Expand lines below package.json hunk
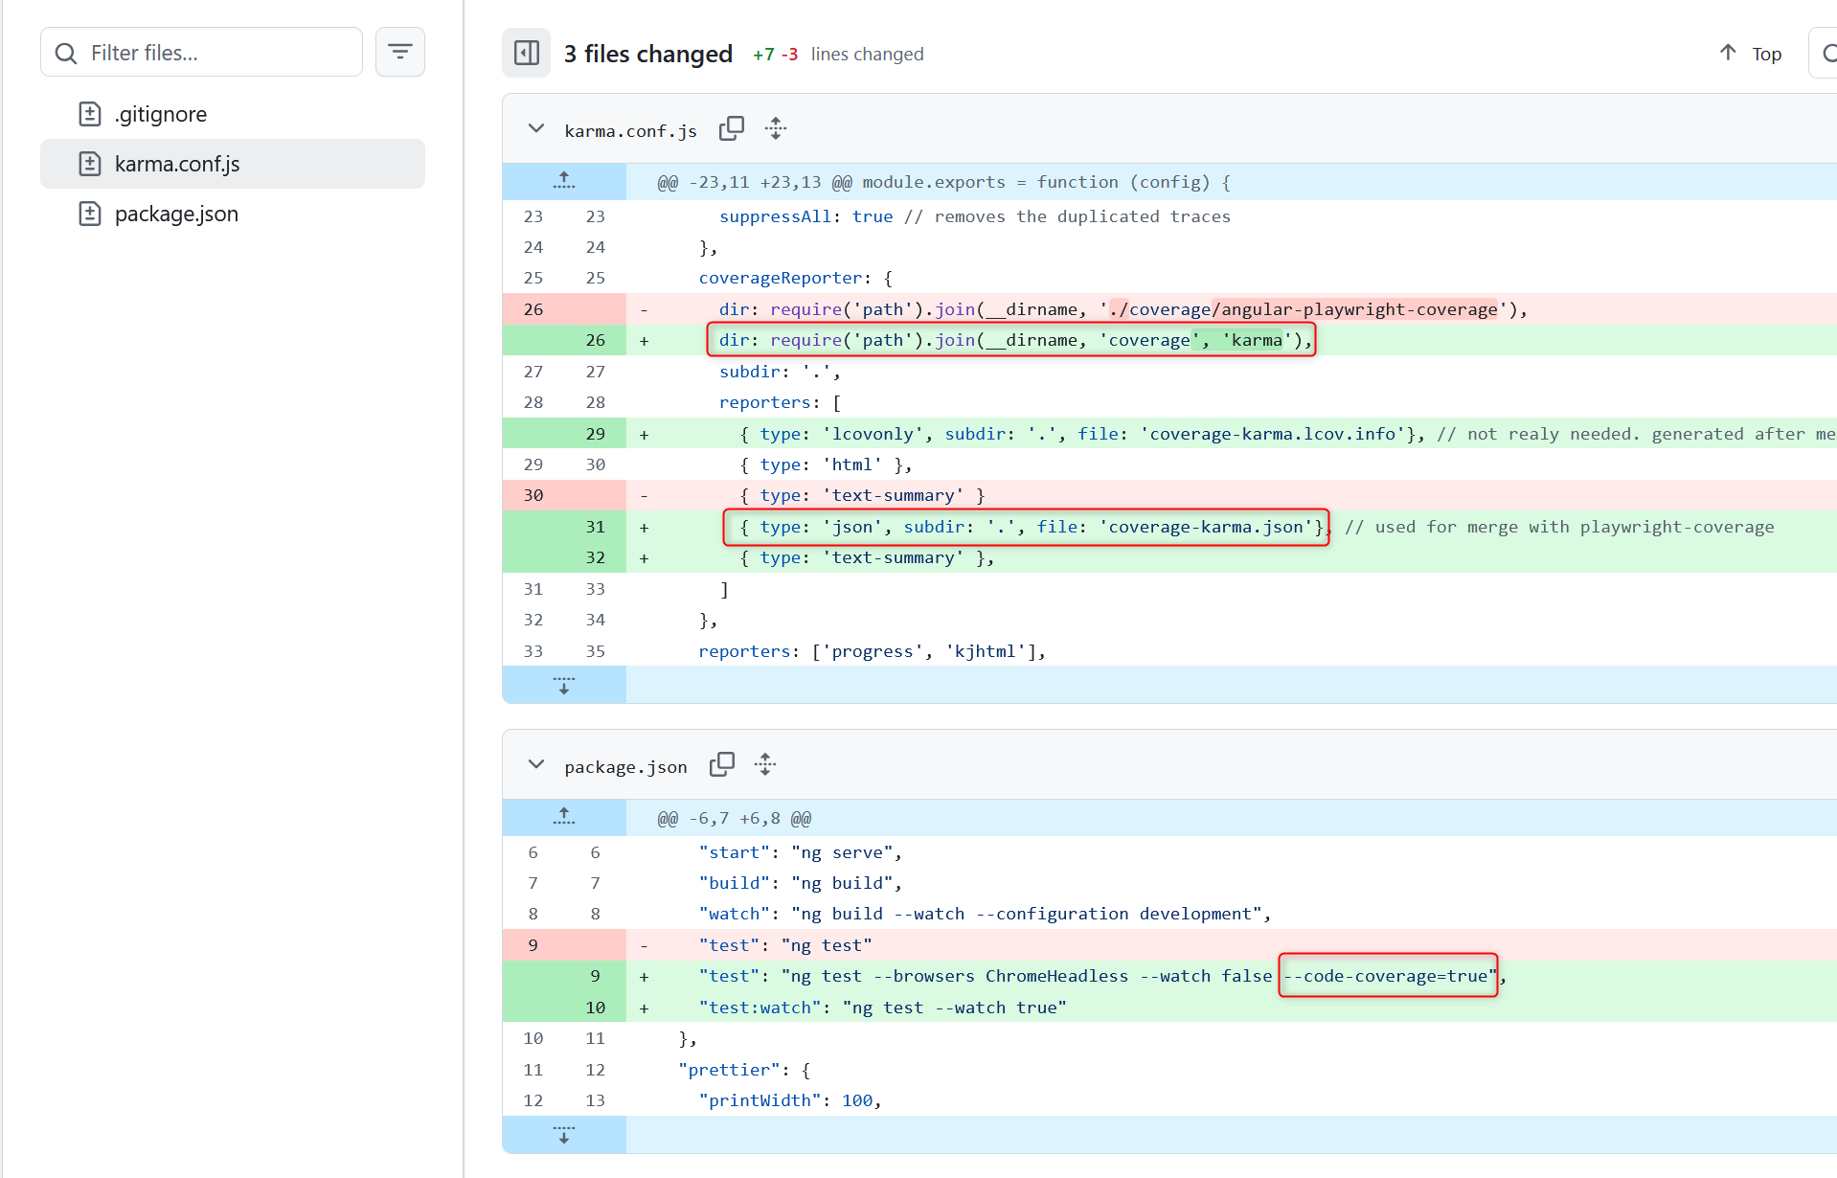1837x1178 pixels. pos(564,1135)
